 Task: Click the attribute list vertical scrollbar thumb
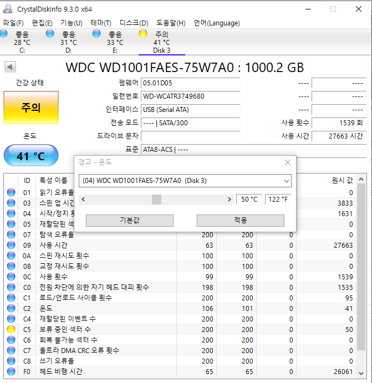tap(361, 267)
